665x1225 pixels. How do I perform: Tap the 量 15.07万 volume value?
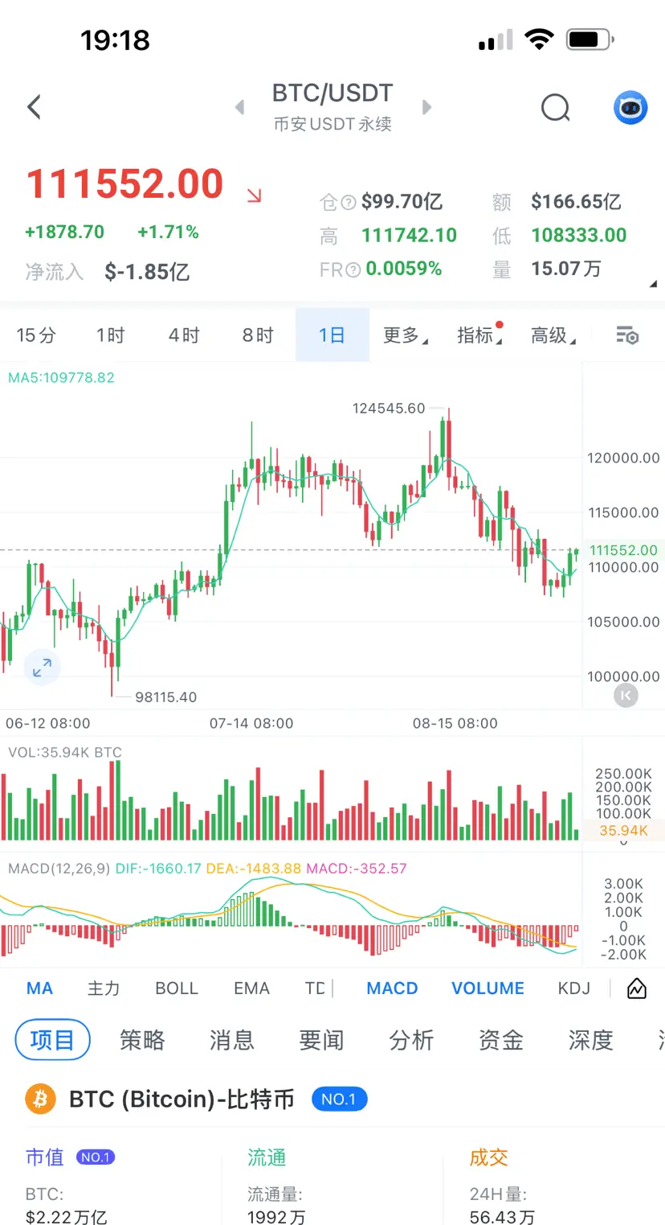click(x=566, y=269)
